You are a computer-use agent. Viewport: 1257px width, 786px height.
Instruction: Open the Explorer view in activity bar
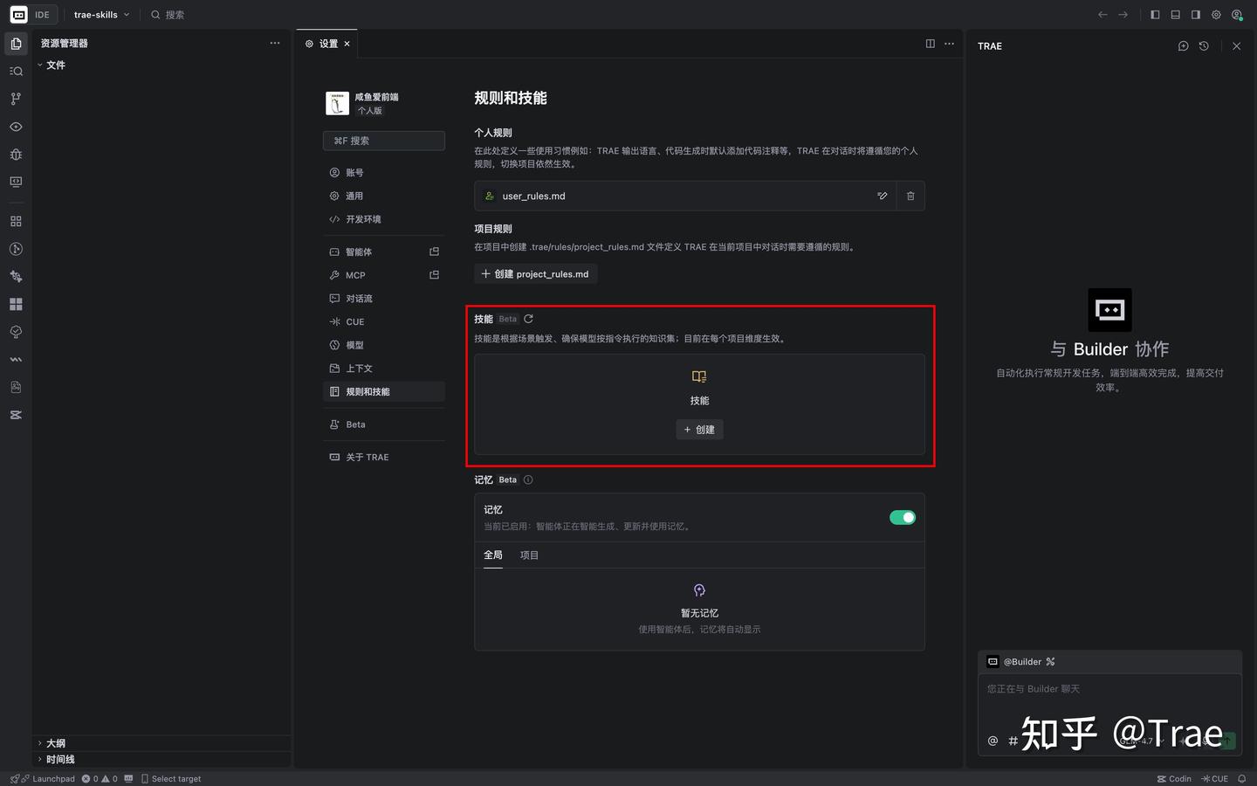point(16,44)
